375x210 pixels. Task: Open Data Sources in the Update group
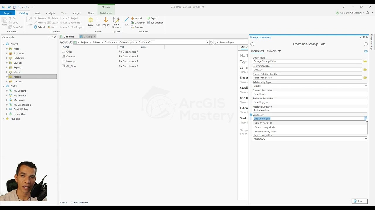pyautogui.click(x=116, y=22)
